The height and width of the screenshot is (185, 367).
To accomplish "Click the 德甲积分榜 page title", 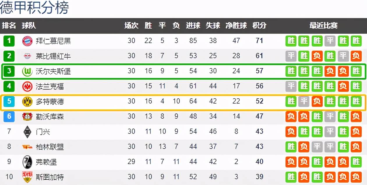I will (x=34, y=8).
